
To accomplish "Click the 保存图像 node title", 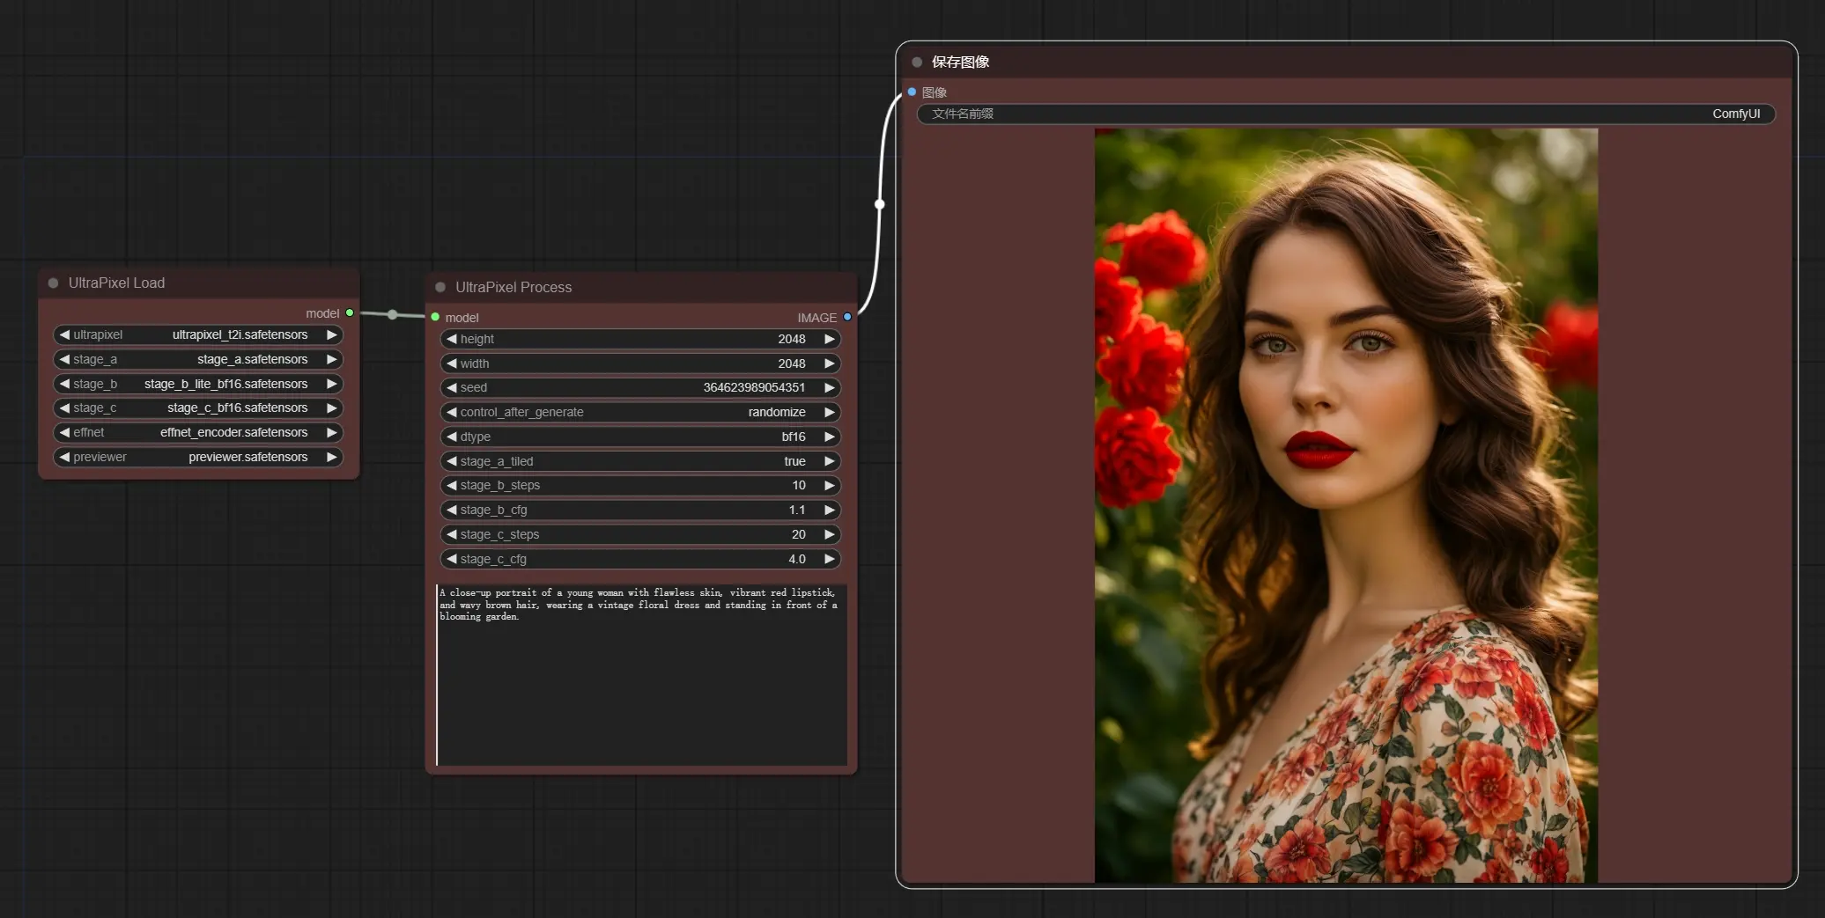I will [x=960, y=62].
